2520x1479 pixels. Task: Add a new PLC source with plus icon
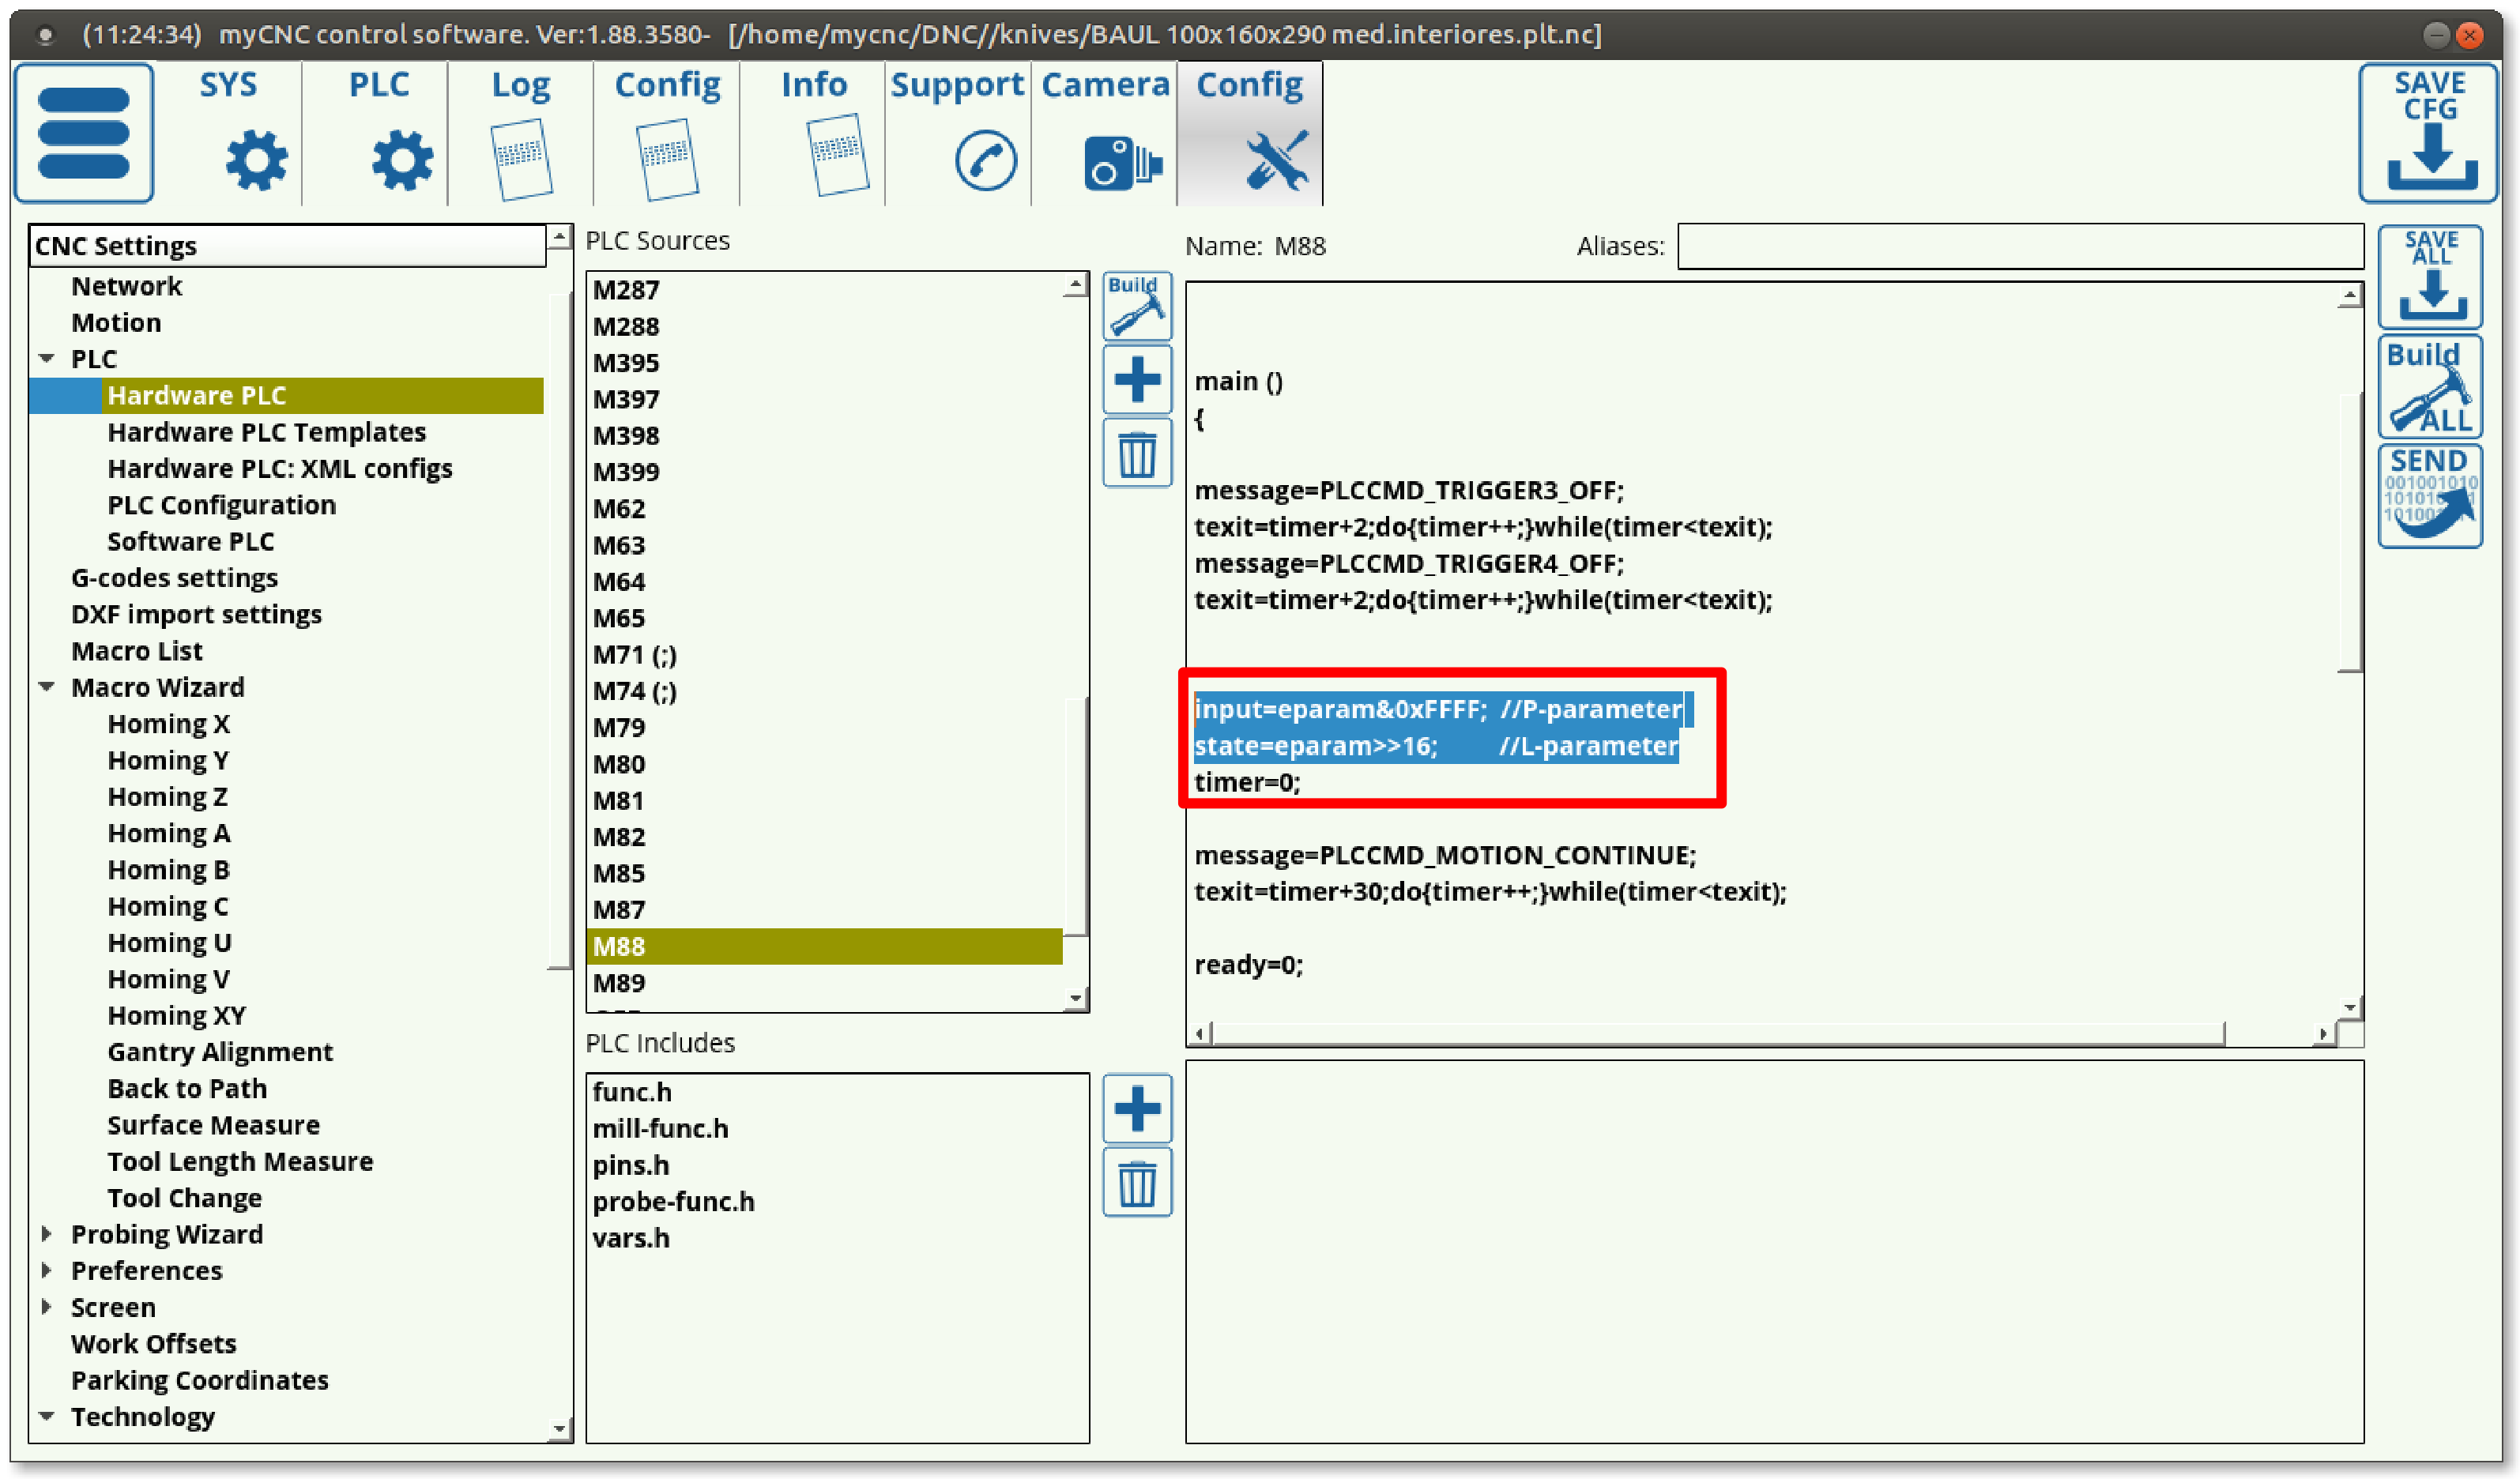point(1137,380)
